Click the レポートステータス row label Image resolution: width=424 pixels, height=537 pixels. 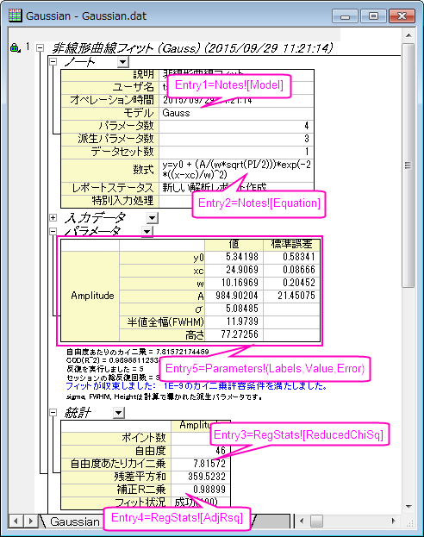coord(110,188)
